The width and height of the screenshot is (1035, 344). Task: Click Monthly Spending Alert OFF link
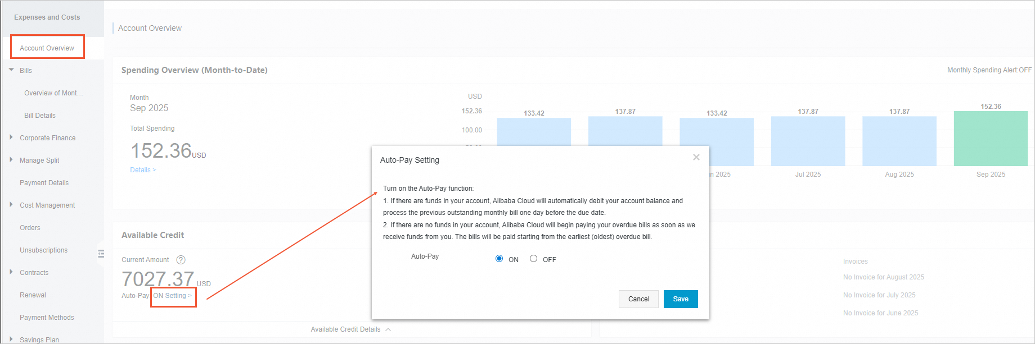989,70
